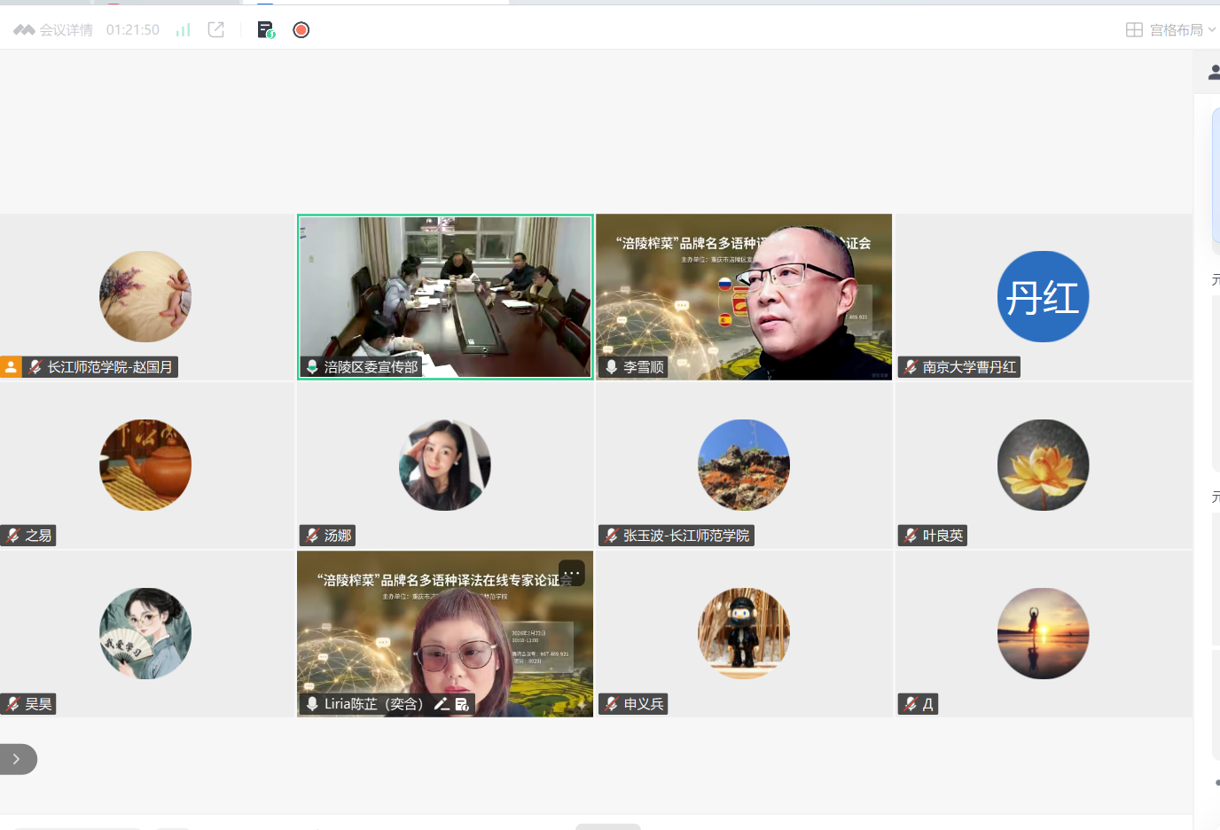The width and height of the screenshot is (1220, 830).
Task: Click the red recording indicator button
Action: tap(301, 30)
